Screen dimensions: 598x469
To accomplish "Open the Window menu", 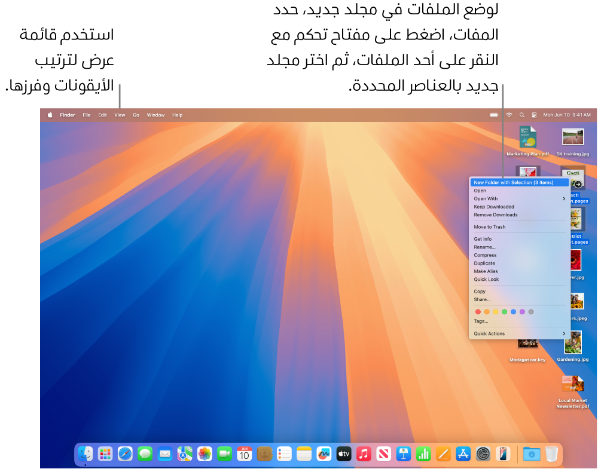I will click(155, 115).
